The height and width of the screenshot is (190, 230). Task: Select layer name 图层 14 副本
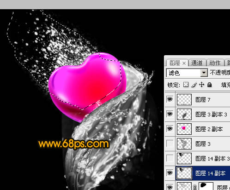coord(211,173)
